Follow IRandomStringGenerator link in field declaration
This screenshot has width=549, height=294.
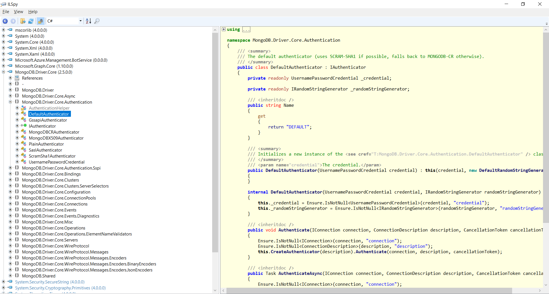319,89
